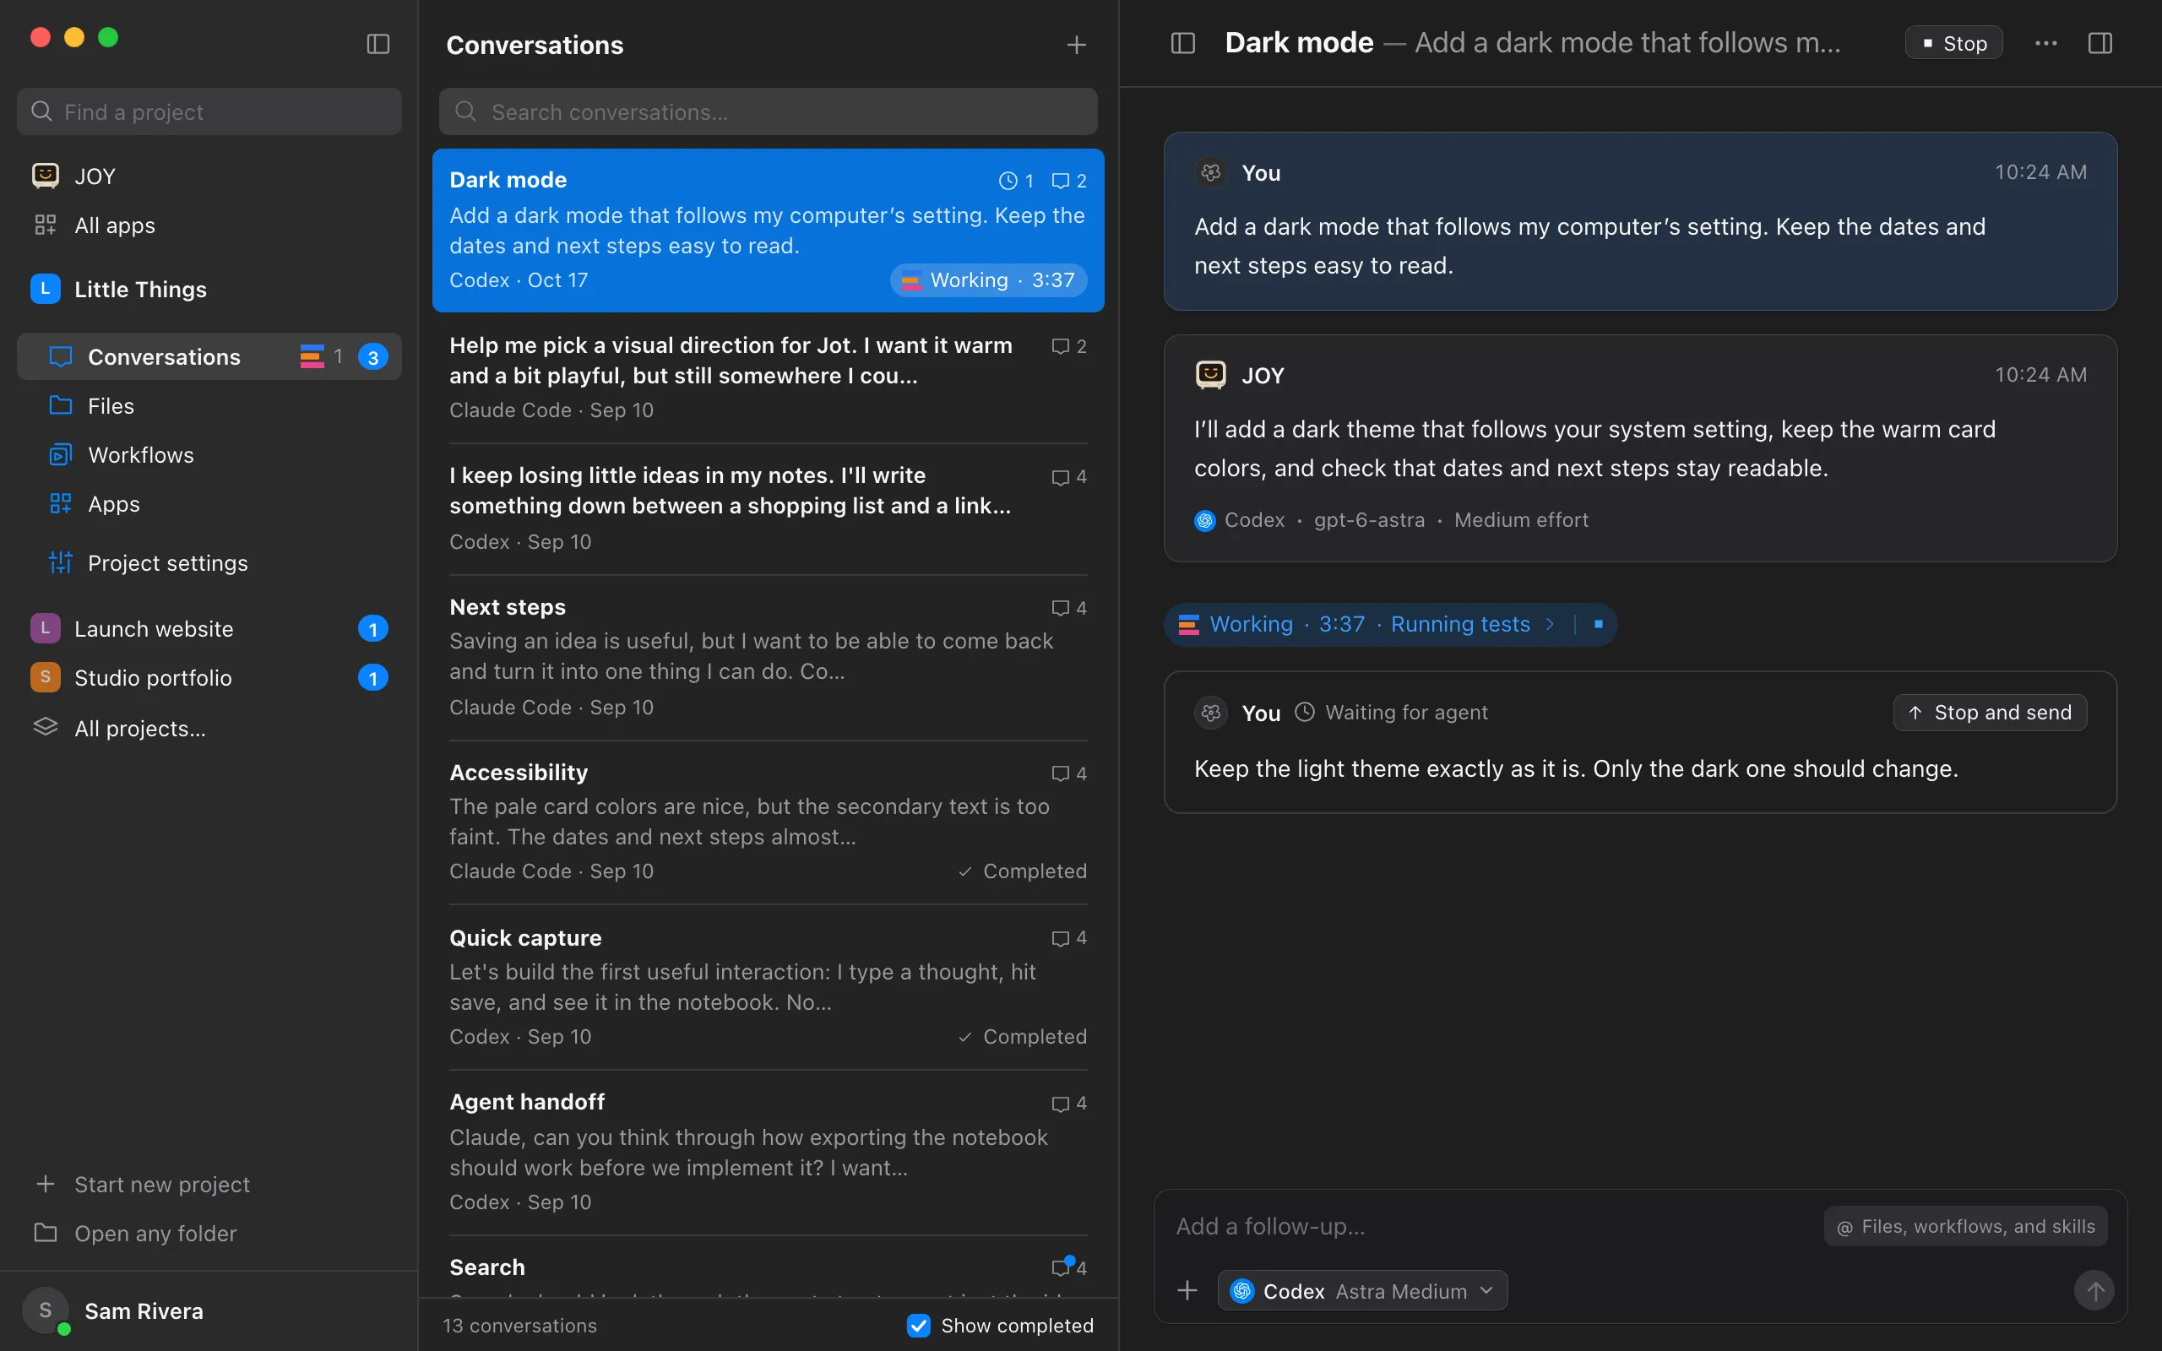The height and width of the screenshot is (1351, 2162).
Task: Open All projects list
Action: tap(209, 728)
